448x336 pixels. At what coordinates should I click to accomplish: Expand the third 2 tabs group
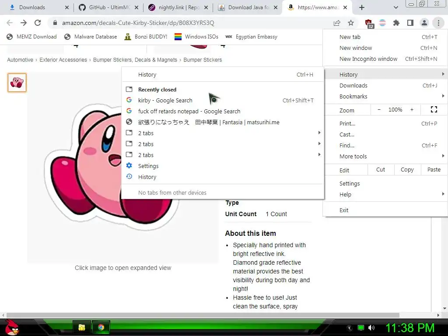(x=223, y=155)
